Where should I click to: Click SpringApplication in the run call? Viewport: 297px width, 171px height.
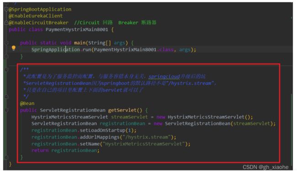coord(56,50)
